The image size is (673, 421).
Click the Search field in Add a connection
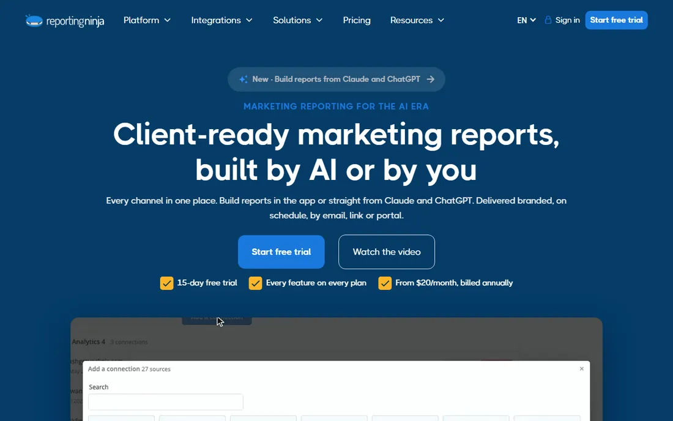[x=166, y=402]
